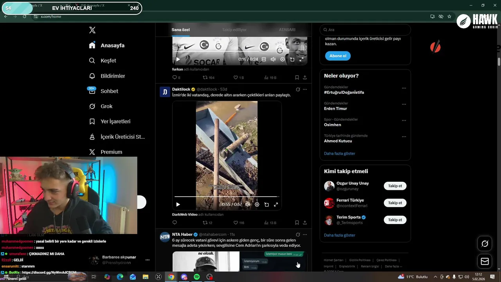Click the Abone ol button
Image resolution: width=501 pixels, height=282 pixels.
click(338, 56)
